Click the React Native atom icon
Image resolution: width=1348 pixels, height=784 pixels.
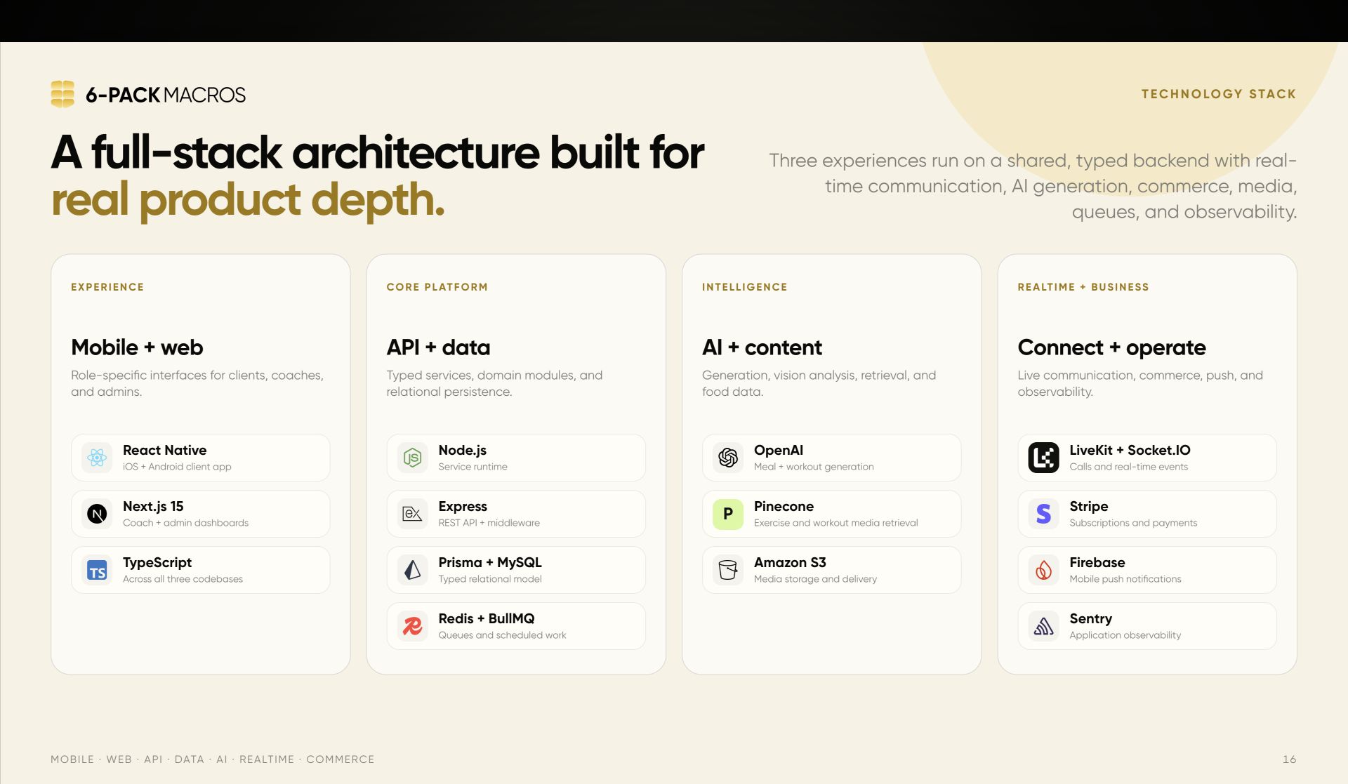97,458
